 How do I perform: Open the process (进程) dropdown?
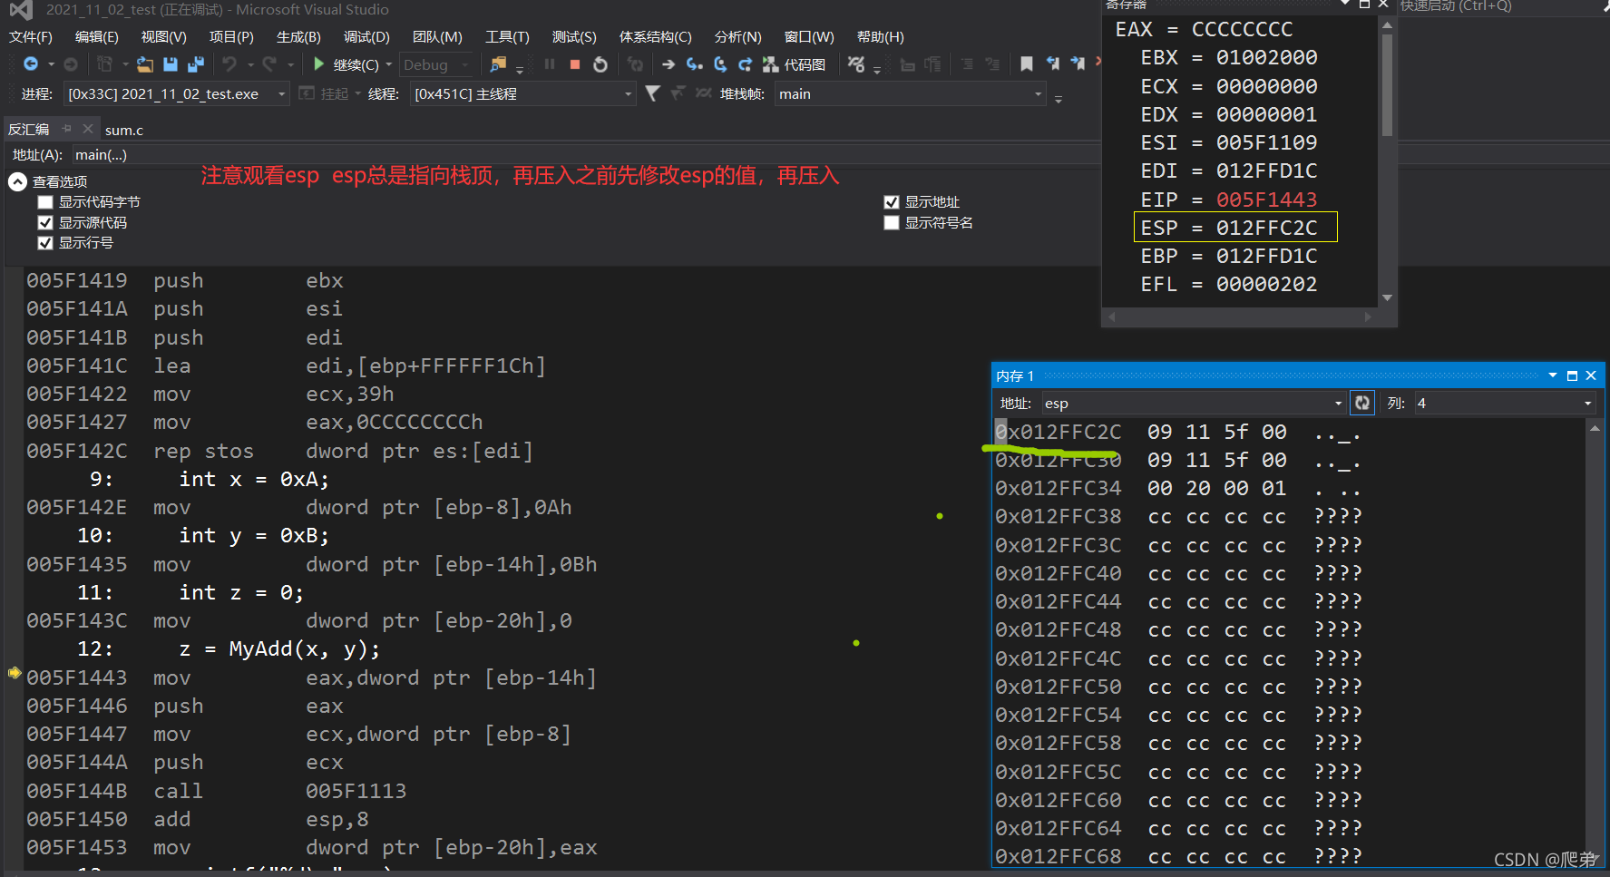tap(177, 93)
